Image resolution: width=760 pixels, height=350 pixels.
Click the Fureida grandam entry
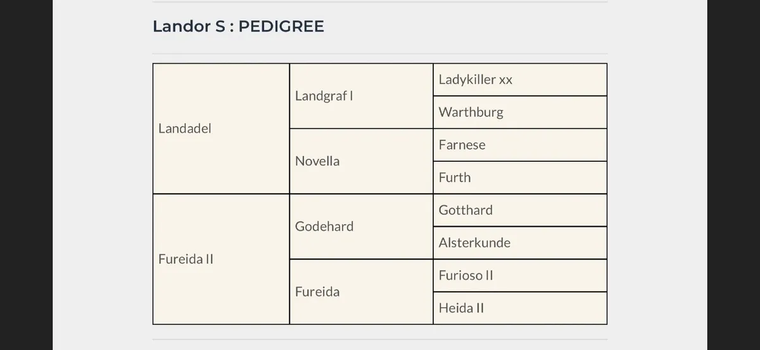pyautogui.click(x=361, y=292)
